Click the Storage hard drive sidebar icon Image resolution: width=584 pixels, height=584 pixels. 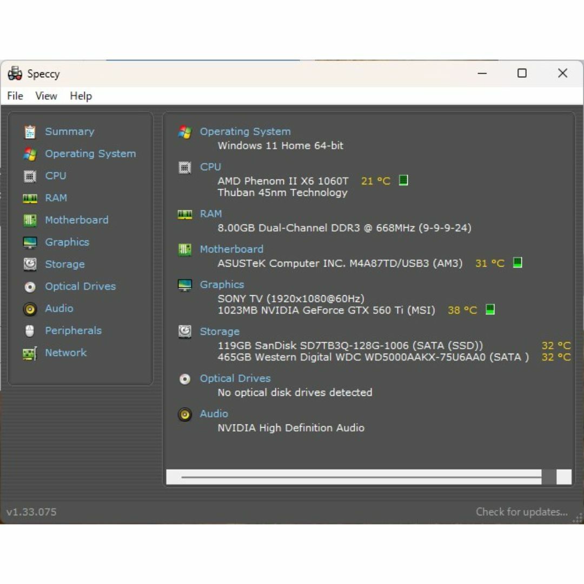coord(30,264)
